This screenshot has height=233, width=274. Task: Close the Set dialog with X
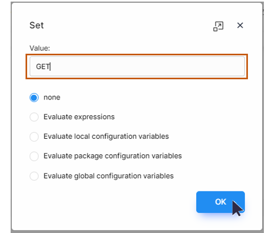(x=240, y=26)
